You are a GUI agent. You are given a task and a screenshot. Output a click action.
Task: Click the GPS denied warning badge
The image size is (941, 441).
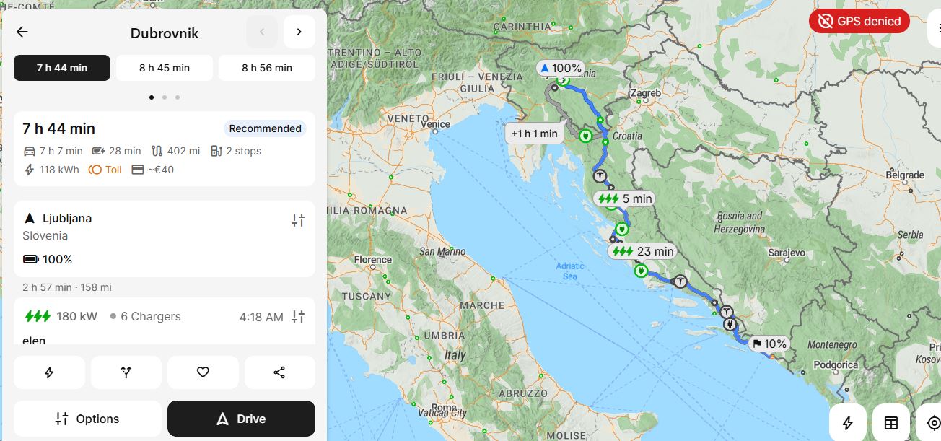(x=859, y=21)
